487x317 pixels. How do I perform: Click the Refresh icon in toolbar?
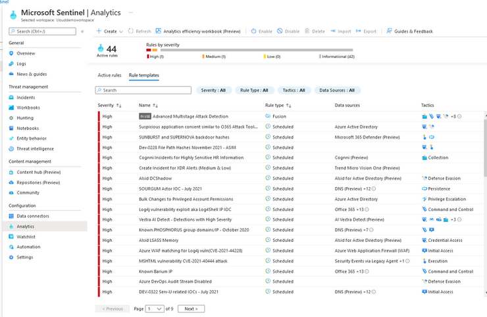point(131,31)
